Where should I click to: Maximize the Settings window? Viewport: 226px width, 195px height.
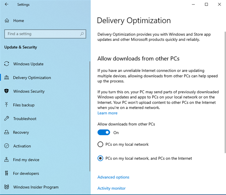tap(206, 5)
